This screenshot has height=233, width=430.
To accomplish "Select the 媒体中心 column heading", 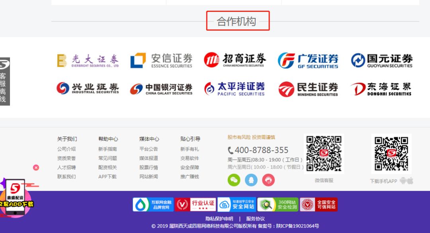I will pos(148,139).
